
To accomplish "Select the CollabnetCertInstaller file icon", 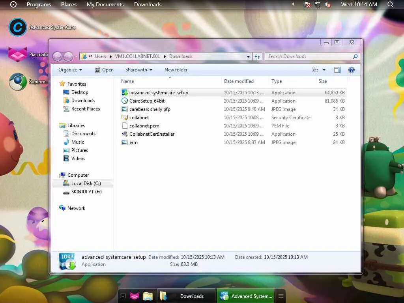I will [125, 134].
